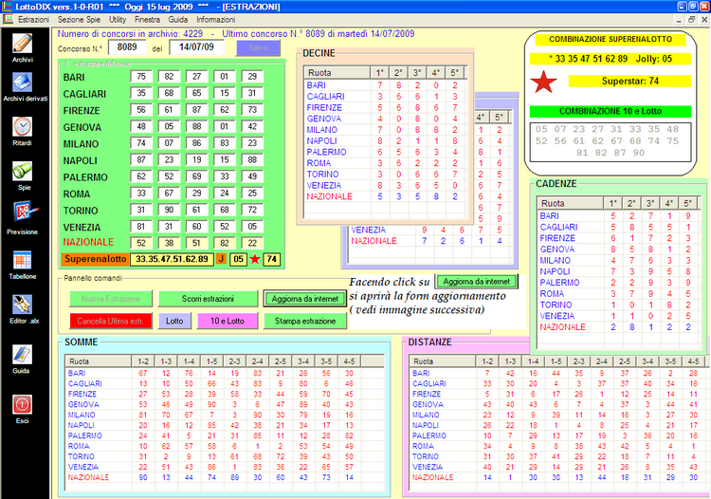Open Archivi derivati in the sidebar
The image size is (711, 499).
(x=23, y=83)
